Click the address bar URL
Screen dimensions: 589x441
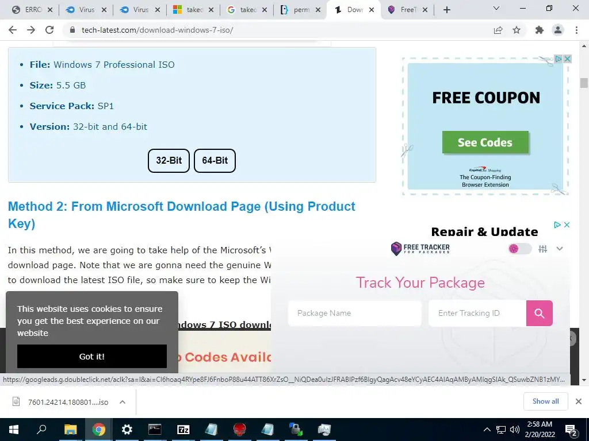point(157,30)
